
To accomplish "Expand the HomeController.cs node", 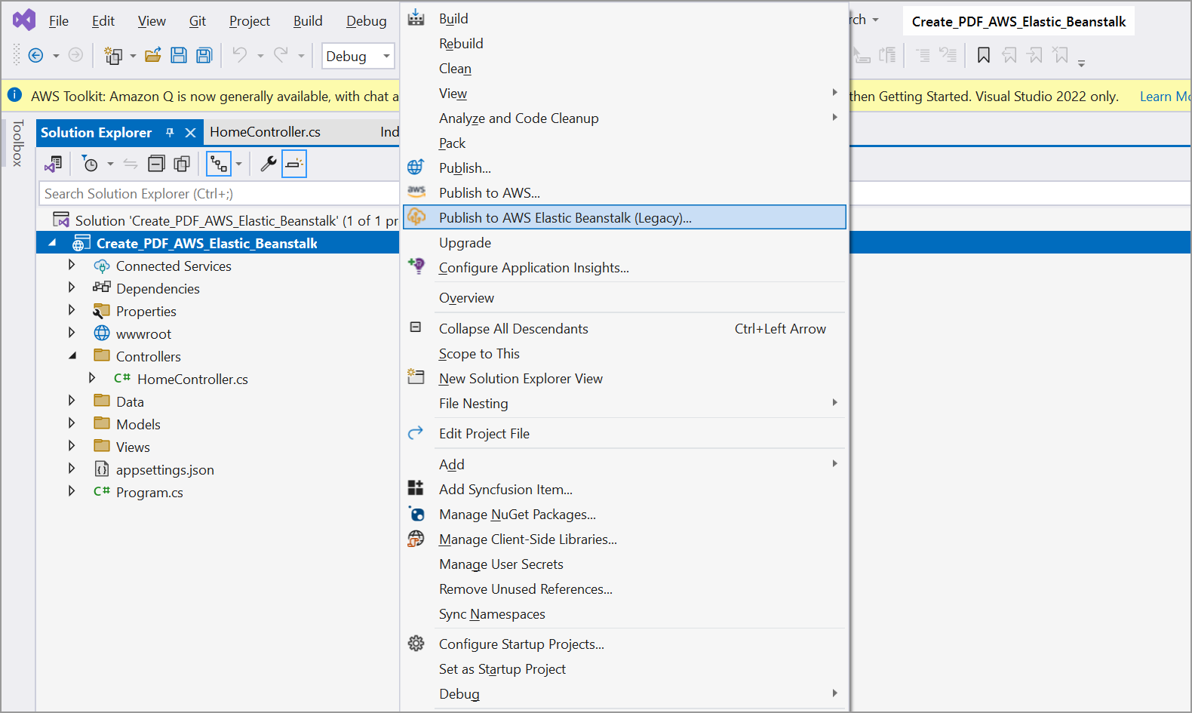I will point(92,378).
